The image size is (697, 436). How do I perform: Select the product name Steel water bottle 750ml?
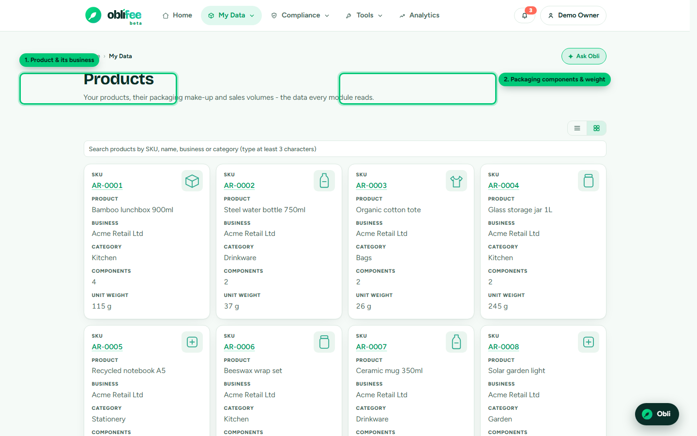[x=265, y=210]
